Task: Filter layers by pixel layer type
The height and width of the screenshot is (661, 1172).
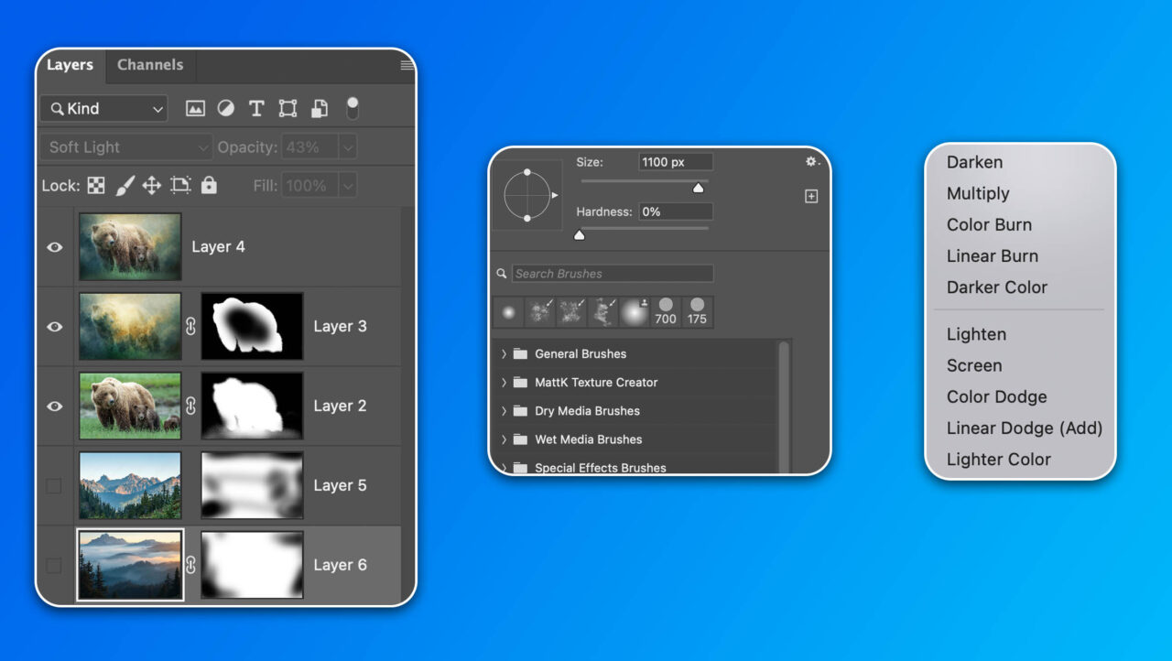Action: (x=195, y=109)
